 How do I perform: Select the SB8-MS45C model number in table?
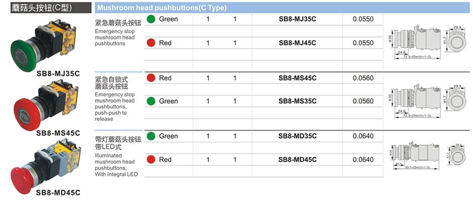(x=297, y=78)
